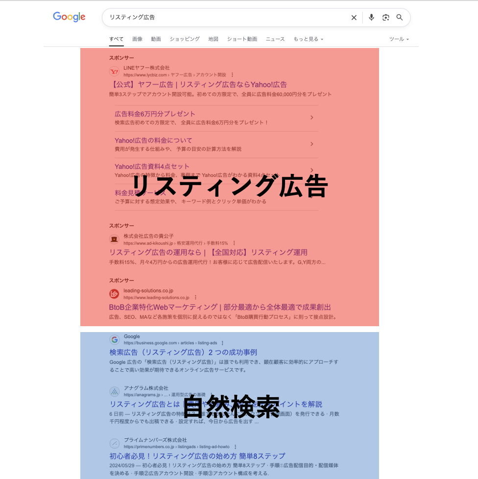Image resolution: width=478 pixels, height=479 pixels.
Task: Click the 簡単3ステップでアカウント開設可能 ad description
Action: 220,95
